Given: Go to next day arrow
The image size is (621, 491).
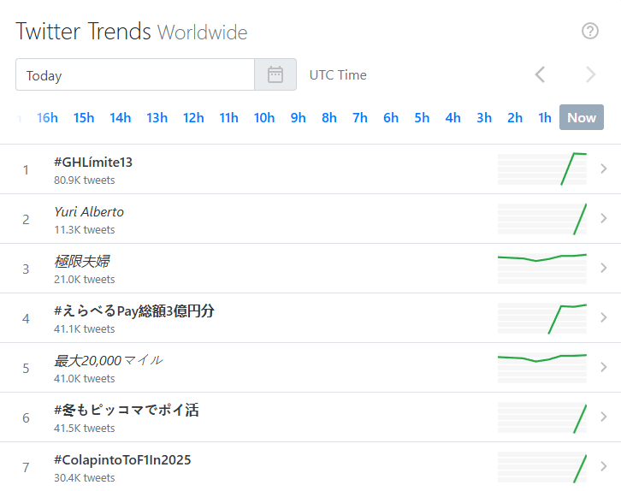Looking at the screenshot, I should (590, 74).
